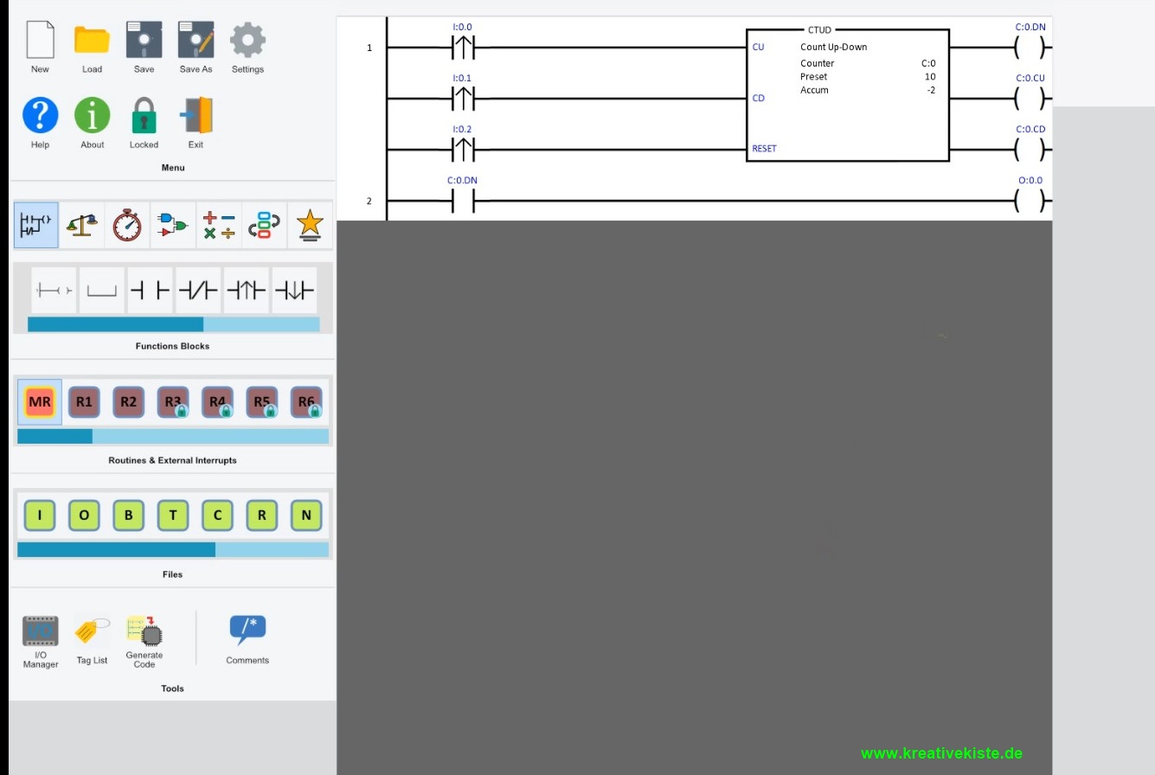The height and width of the screenshot is (775, 1155).
Task: Switch to routine R2
Action: [x=128, y=401]
